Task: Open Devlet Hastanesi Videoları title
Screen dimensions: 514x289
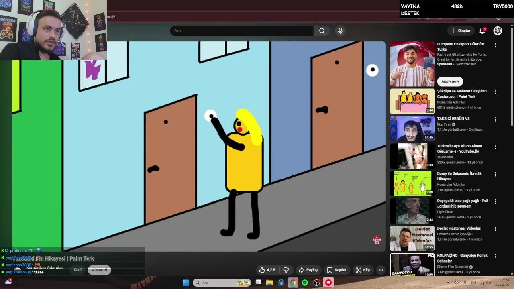Action: pos(459,228)
